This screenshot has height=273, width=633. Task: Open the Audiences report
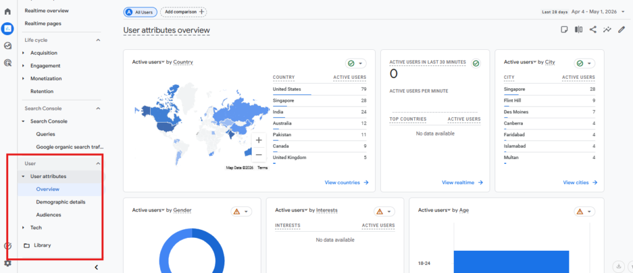(48, 214)
